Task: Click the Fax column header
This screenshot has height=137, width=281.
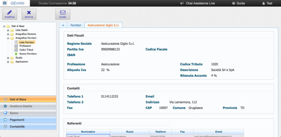Action: click(x=182, y=131)
